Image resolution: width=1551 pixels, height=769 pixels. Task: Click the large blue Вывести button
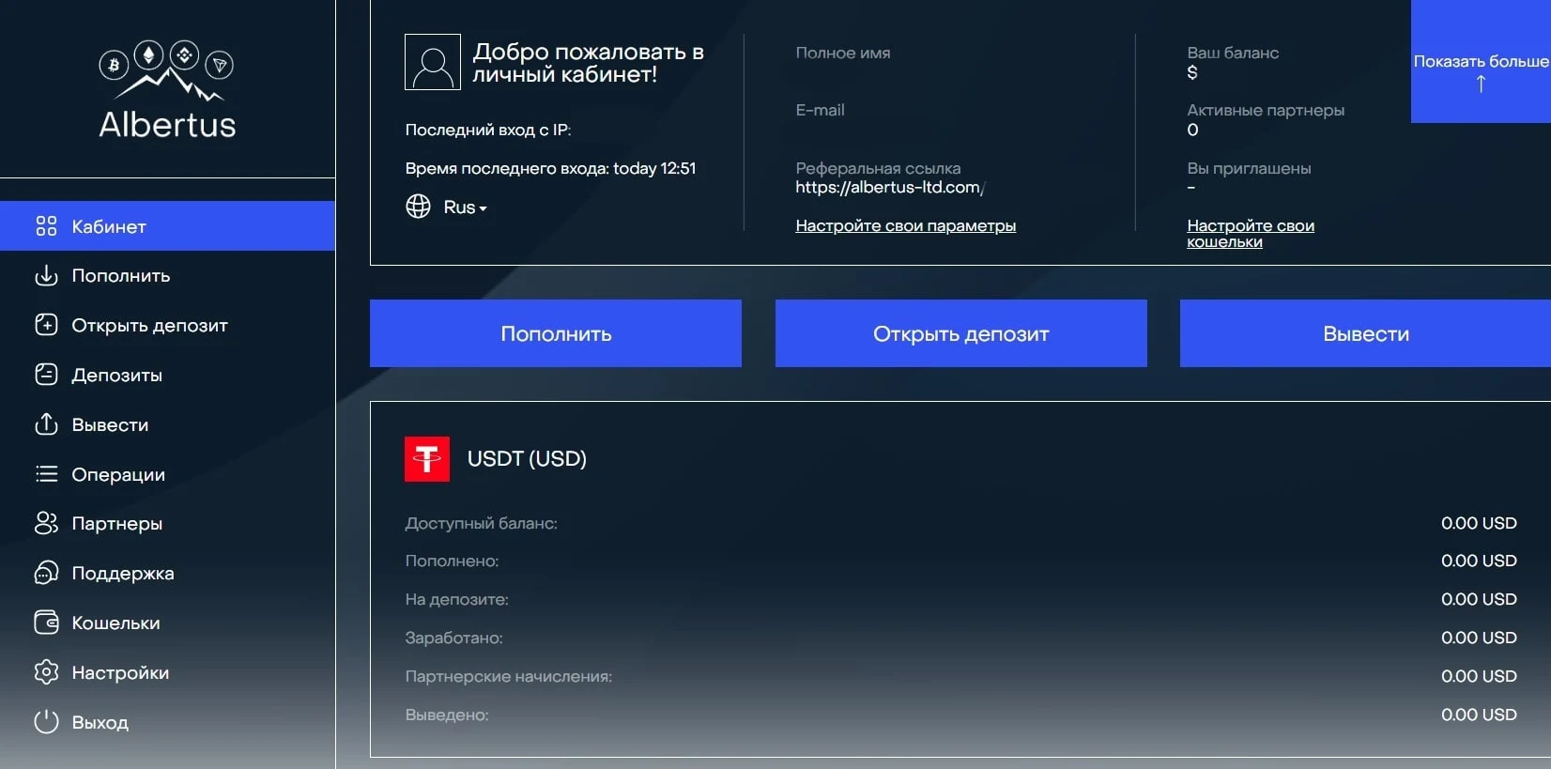click(x=1365, y=333)
